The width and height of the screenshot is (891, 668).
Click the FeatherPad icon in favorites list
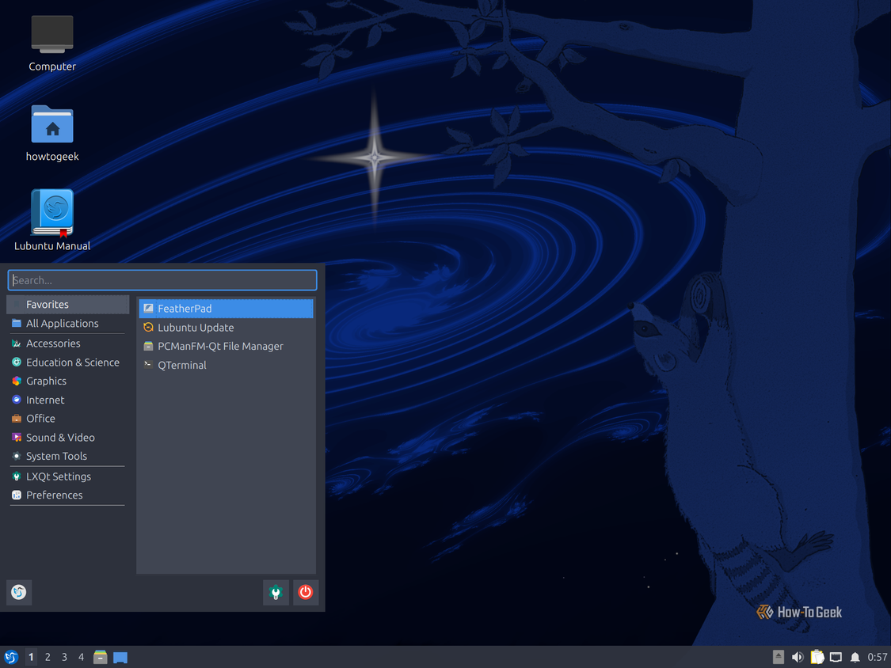tap(148, 309)
